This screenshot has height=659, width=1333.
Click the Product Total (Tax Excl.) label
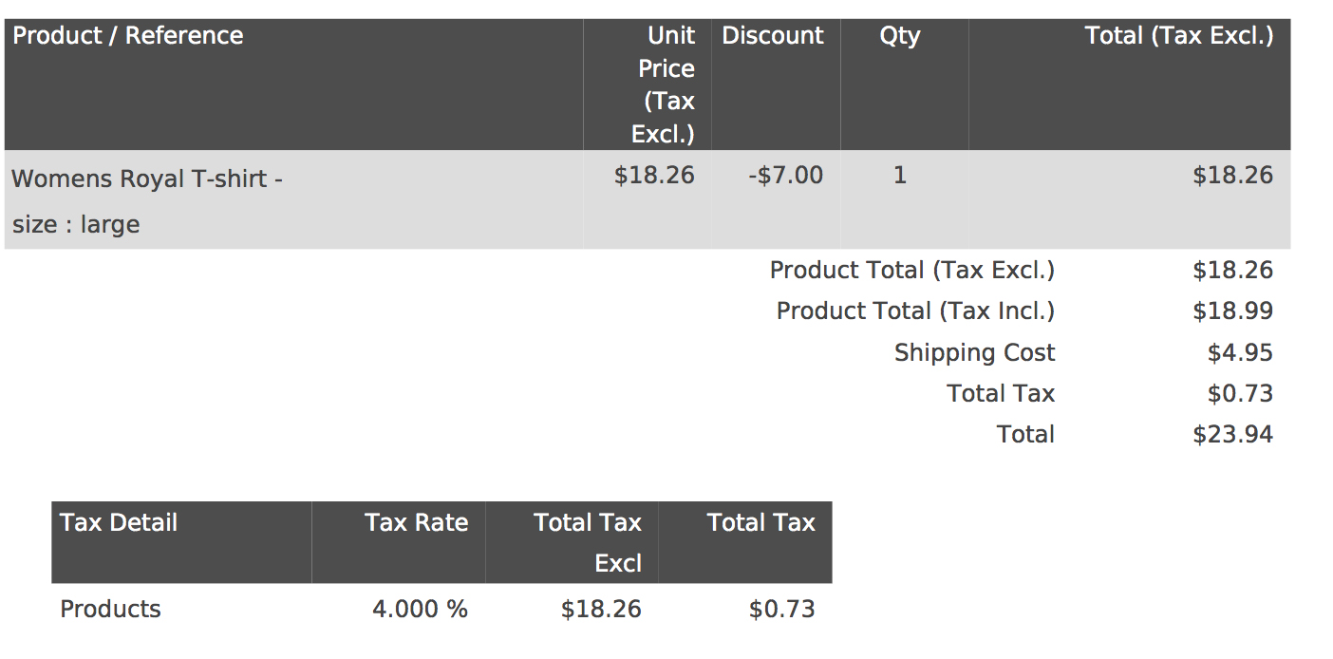(911, 271)
